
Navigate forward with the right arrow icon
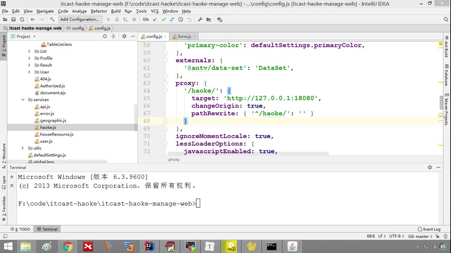tap(42, 20)
